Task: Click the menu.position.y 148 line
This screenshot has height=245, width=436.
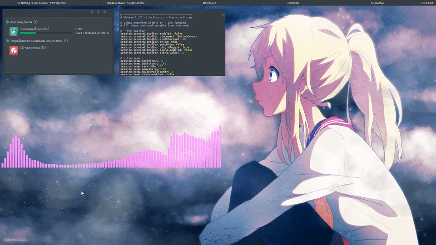Action: tap(143, 64)
